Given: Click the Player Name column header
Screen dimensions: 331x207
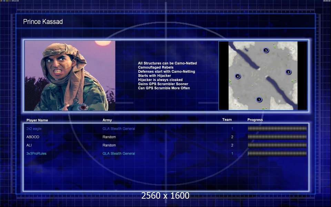Looking at the screenshot, I should point(37,120).
